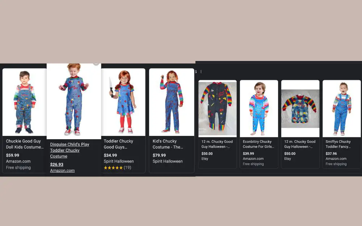
Task: Open the three-dot menu above the right product strip
Action: coord(201,72)
